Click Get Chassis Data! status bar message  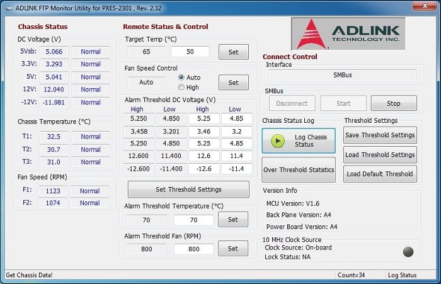tap(29, 275)
